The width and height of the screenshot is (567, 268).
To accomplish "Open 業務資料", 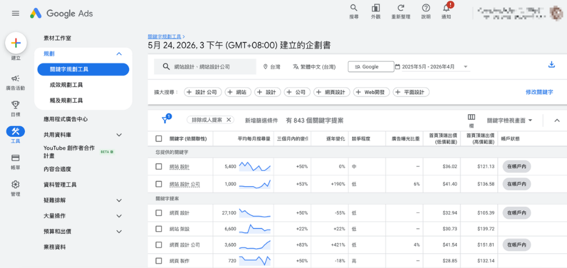I will tap(54, 247).
